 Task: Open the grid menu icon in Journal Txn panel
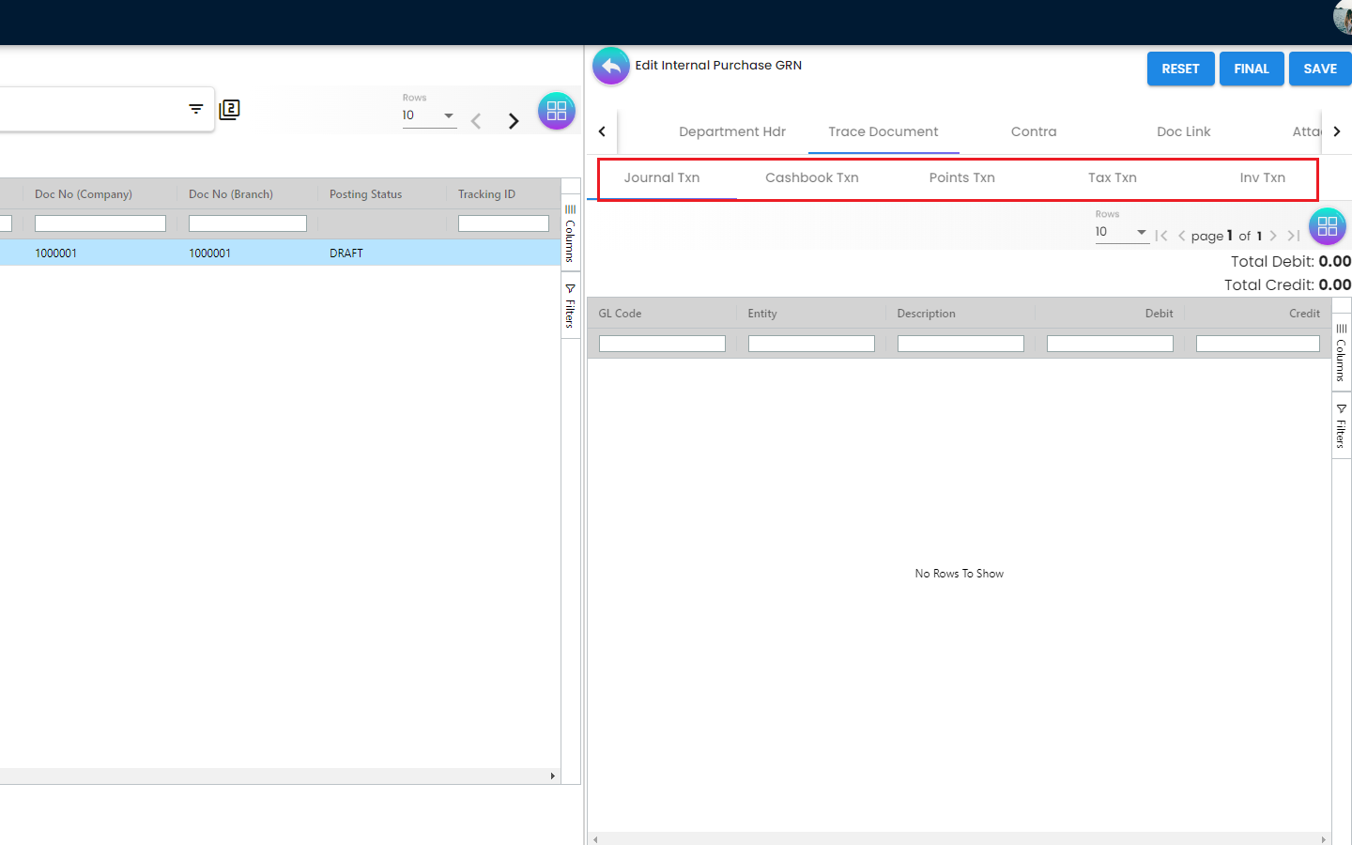(1327, 226)
